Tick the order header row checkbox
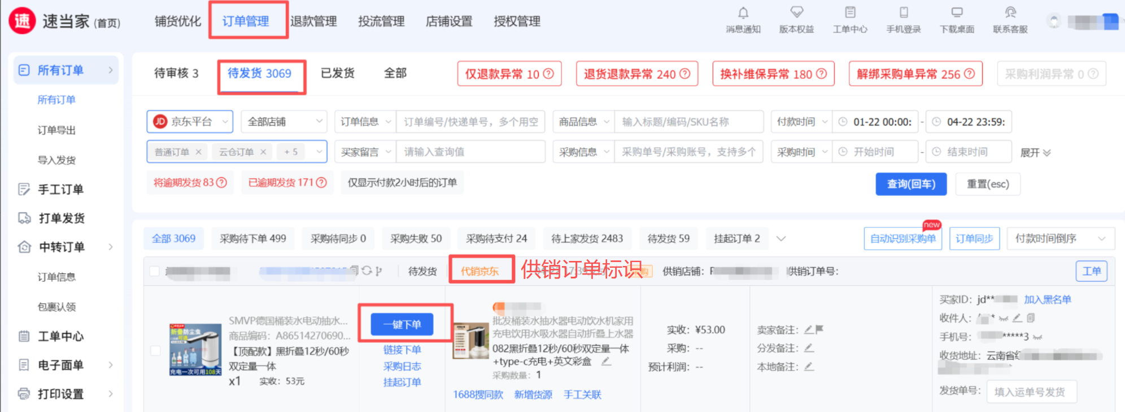1125x412 pixels. point(154,271)
